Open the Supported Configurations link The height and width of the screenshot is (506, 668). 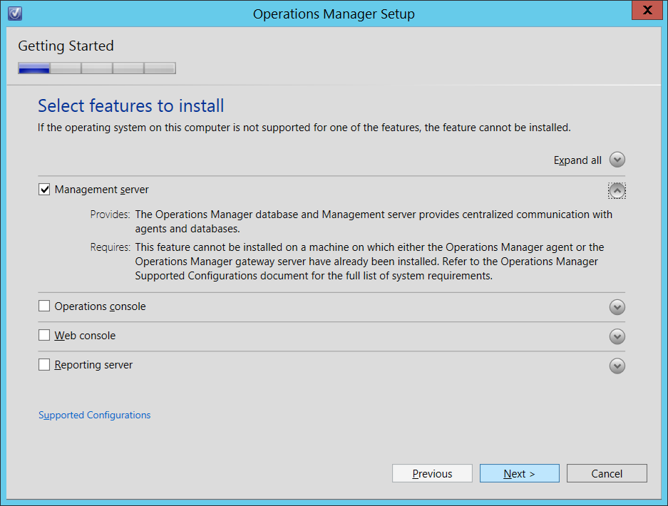pos(94,415)
